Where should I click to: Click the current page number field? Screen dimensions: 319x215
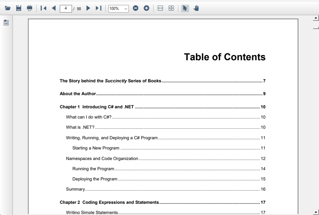tap(66, 9)
